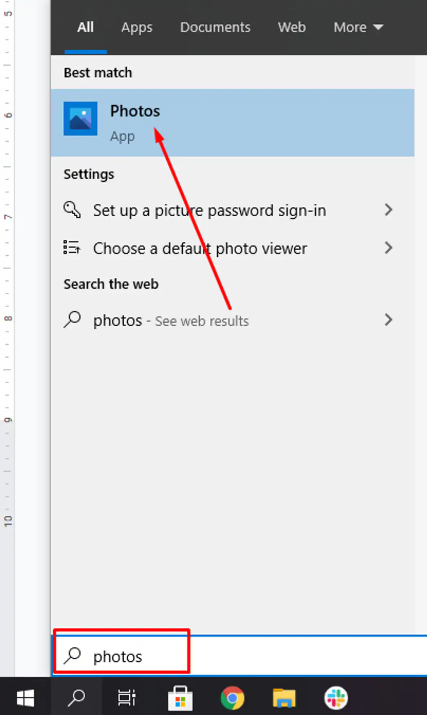Click the picture password key icon
This screenshot has height=715, width=427.
(x=72, y=210)
